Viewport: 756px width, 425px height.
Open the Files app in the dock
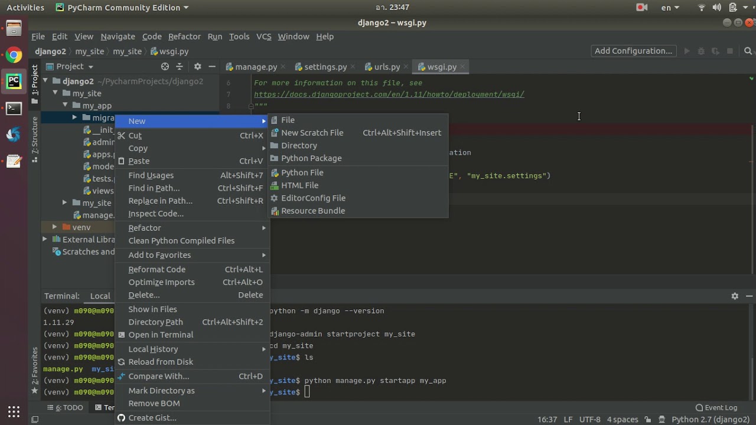click(14, 28)
